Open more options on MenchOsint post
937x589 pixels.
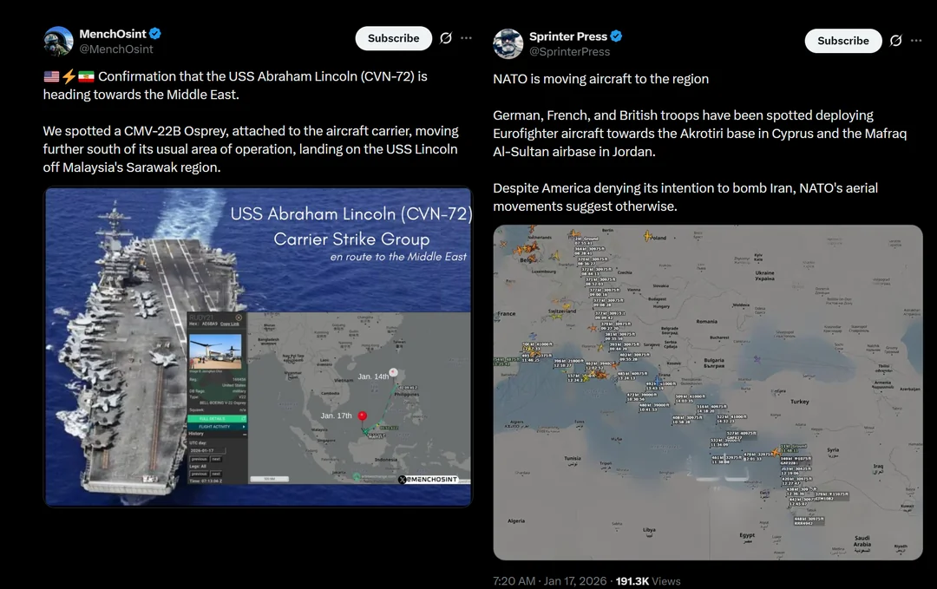pyautogui.click(x=467, y=38)
